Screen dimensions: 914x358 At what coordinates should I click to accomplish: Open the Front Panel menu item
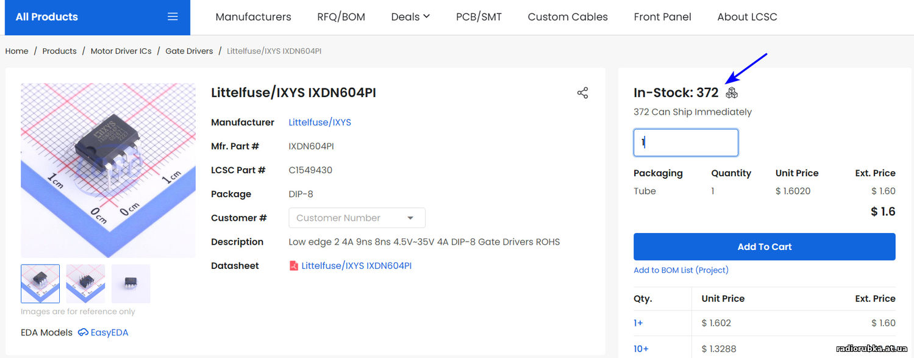point(662,17)
